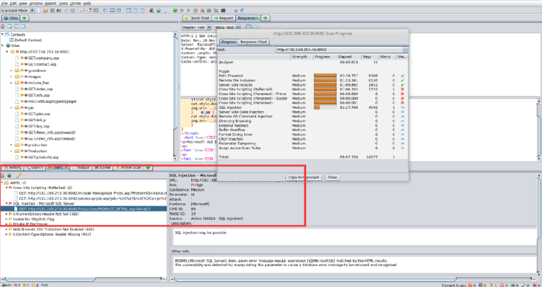Select GET:company.asp in the Sites tree
The image size is (542, 287).
click(42, 58)
